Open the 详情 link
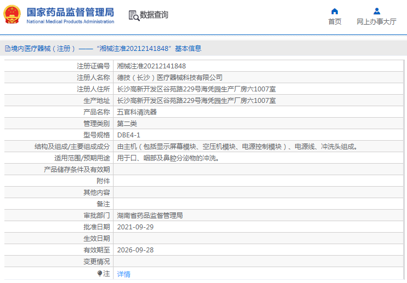 tap(124, 274)
